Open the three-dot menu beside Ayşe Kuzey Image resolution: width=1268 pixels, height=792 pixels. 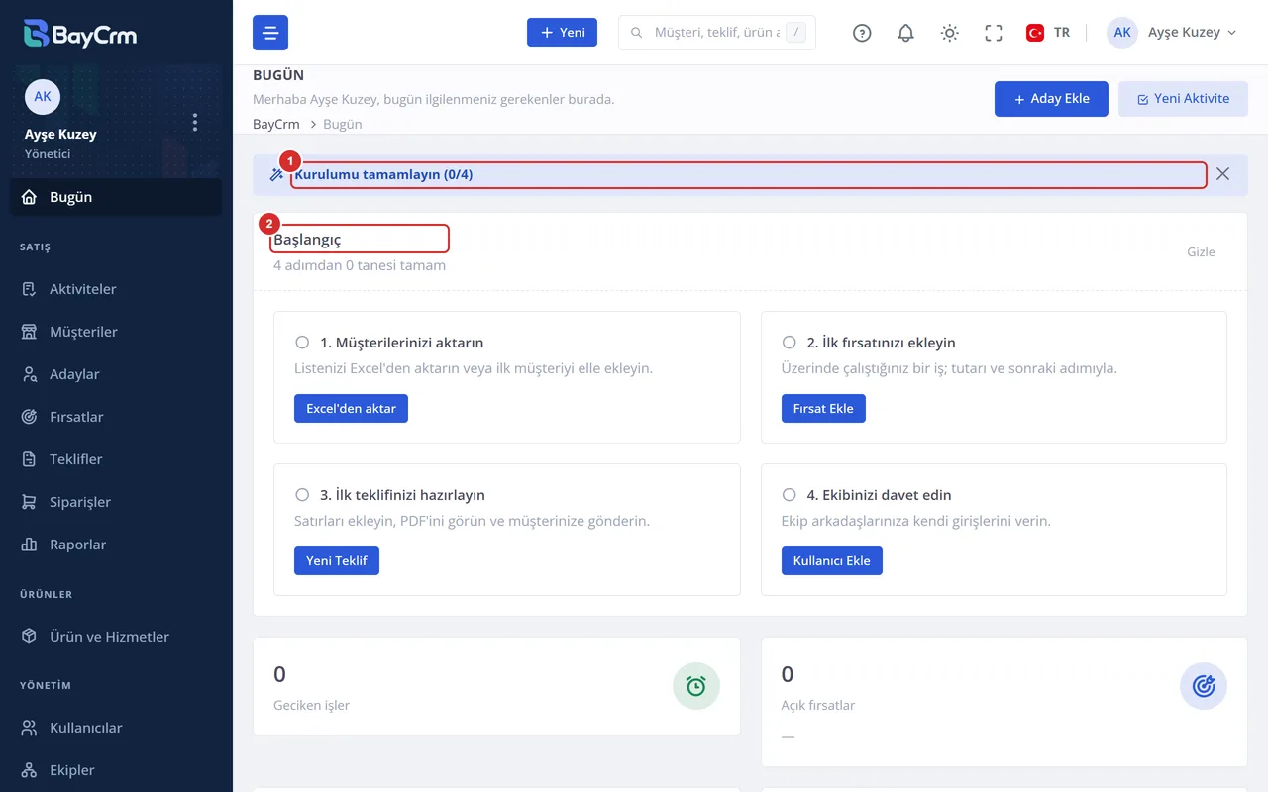coord(195,122)
